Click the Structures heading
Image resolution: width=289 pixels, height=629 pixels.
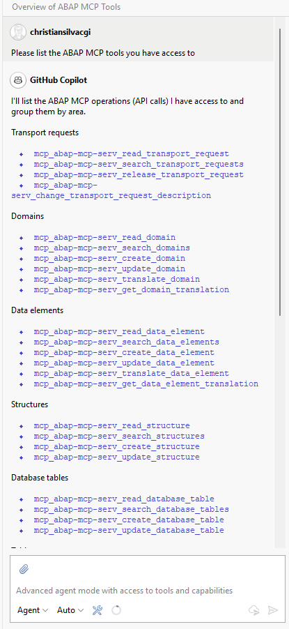[x=30, y=404]
